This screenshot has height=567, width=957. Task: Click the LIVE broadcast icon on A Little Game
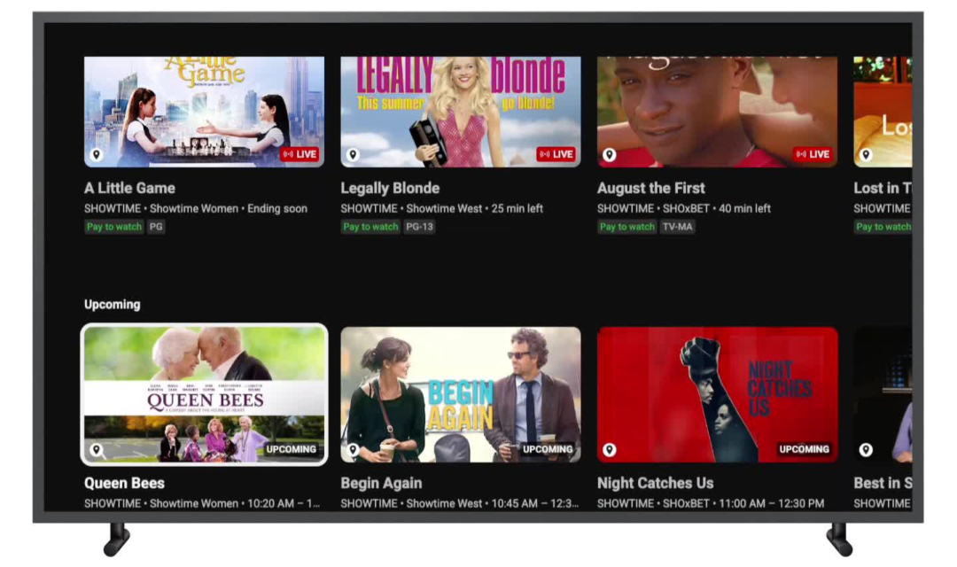point(299,153)
